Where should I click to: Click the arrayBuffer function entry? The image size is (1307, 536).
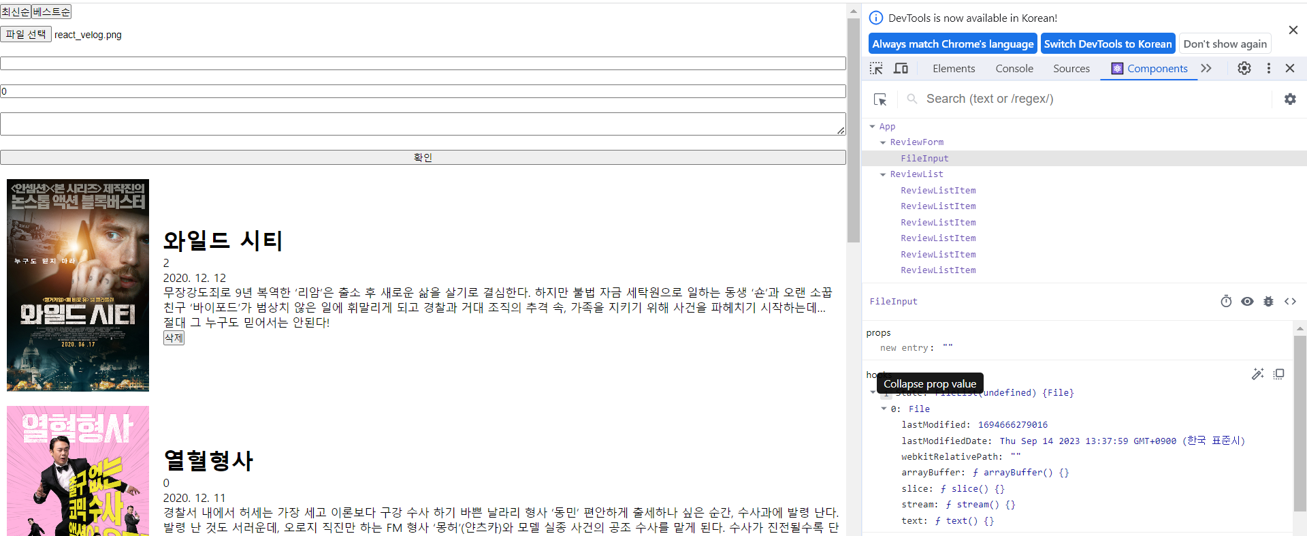[x=985, y=473]
